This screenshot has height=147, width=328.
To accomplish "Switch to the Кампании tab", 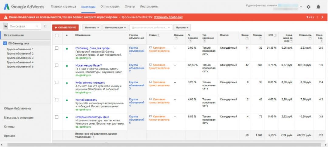I will [x=88, y=7].
